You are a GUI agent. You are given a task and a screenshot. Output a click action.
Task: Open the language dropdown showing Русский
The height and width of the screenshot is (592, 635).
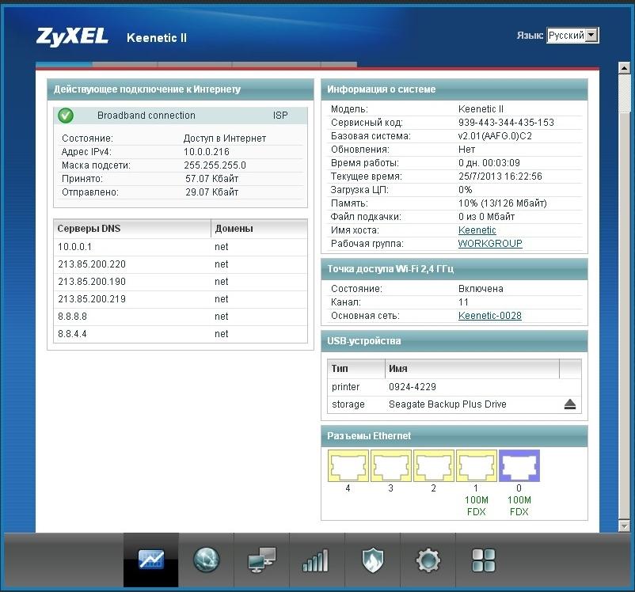coord(572,36)
